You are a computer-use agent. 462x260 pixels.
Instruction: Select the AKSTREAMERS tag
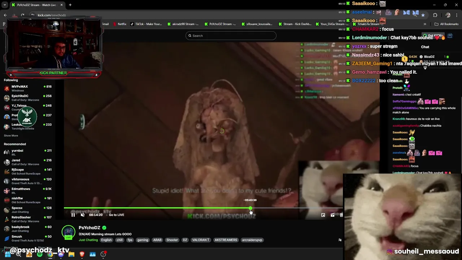[226, 240]
